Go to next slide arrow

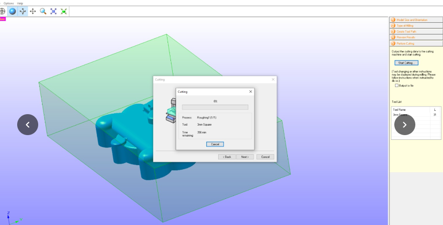[x=405, y=125]
